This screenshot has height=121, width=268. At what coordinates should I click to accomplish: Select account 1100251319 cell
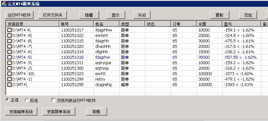[72, 52]
